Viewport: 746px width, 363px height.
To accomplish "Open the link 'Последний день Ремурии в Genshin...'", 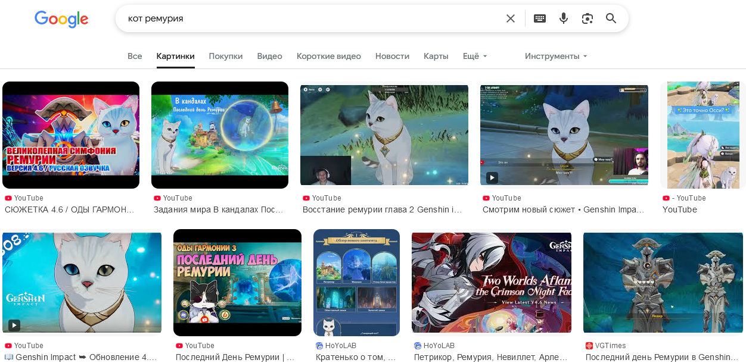I will pyautogui.click(x=662, y=357).
